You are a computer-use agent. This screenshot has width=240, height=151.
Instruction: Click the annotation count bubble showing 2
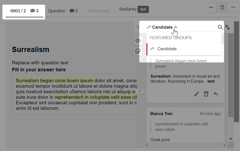click(x=140, y=91)
